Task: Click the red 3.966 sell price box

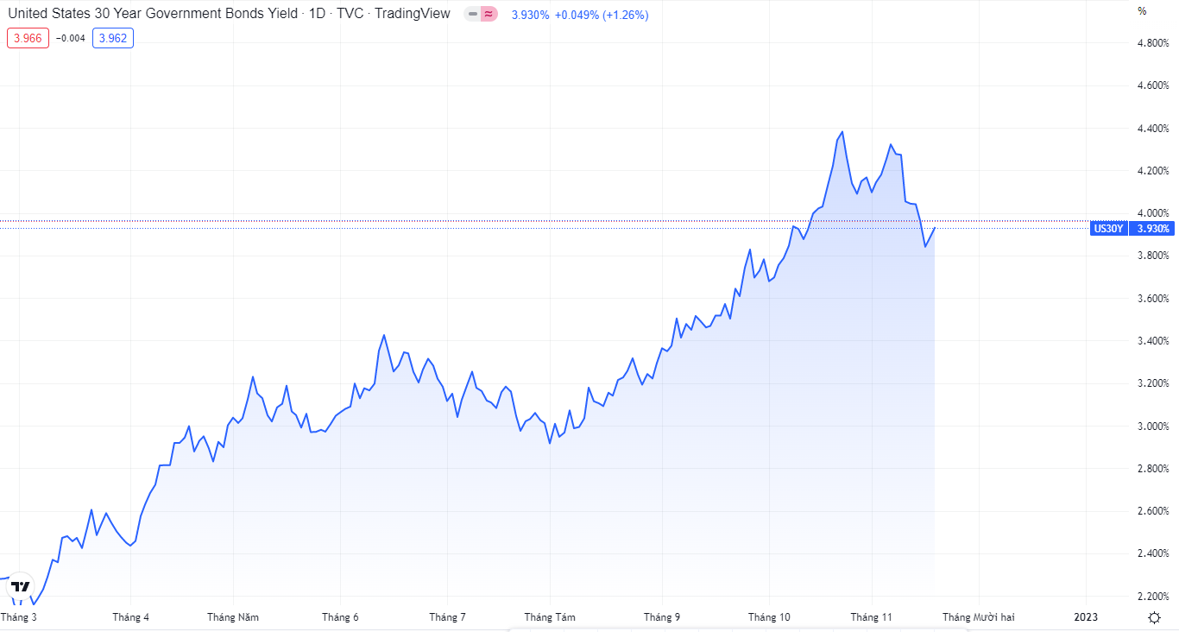Action: [28, 38]
